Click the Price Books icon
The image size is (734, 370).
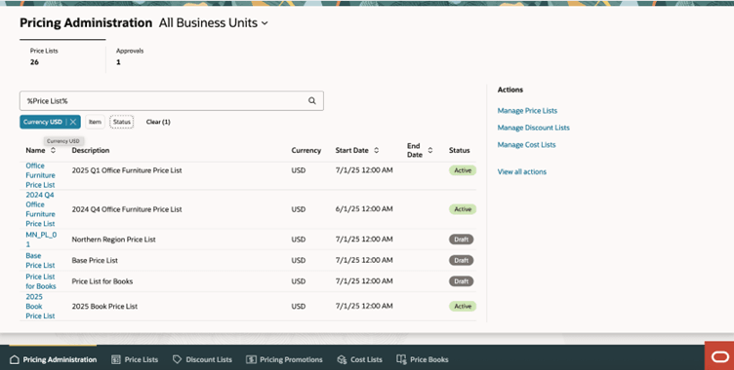401,359
